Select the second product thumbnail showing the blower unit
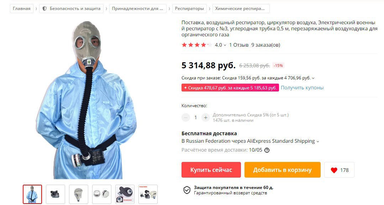384x205 pixels. [56, 194]
